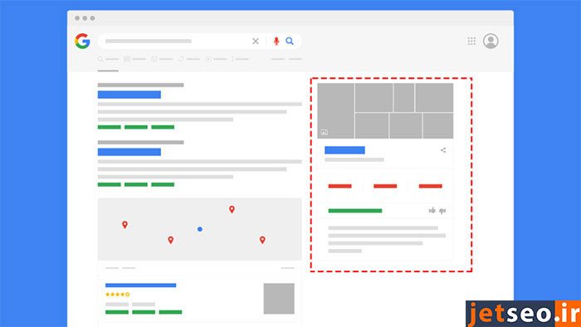Image resolution: width=581 pixels, height=327 pixels.
Task: Start voice search with the microphone icon
Action: point(276,41)
